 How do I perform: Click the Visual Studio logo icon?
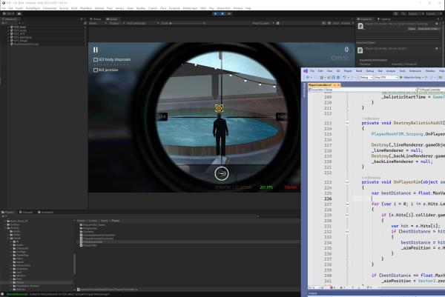(306, 70)
